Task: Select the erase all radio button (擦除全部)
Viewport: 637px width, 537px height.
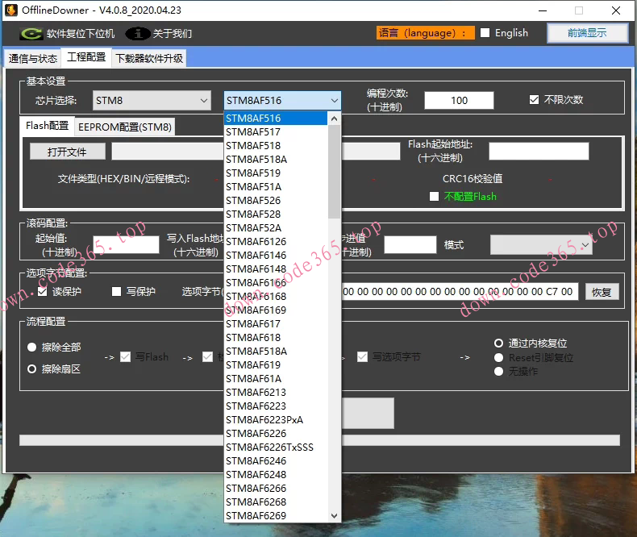Action: [x=32, y=348]
